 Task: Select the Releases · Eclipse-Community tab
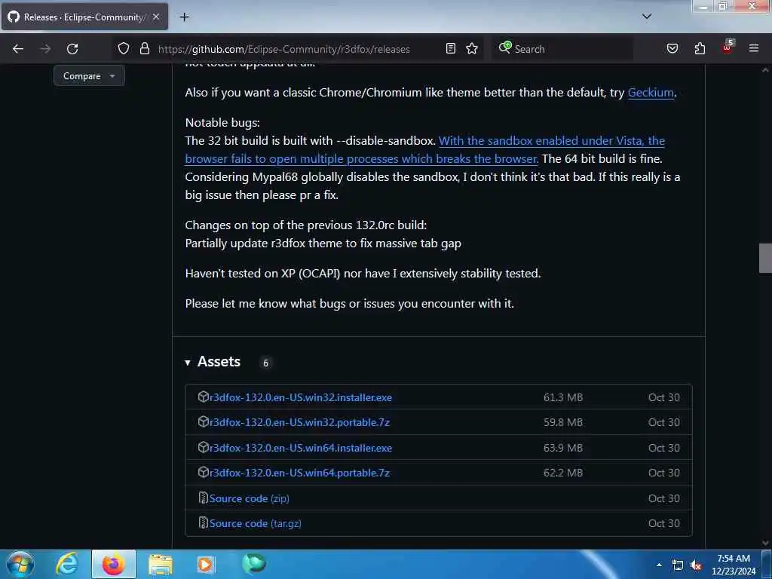point(84,17)
